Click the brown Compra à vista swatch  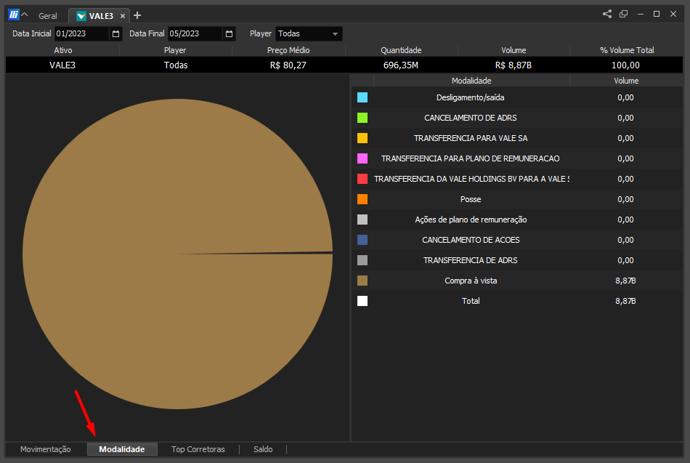(x=362, y=280)
